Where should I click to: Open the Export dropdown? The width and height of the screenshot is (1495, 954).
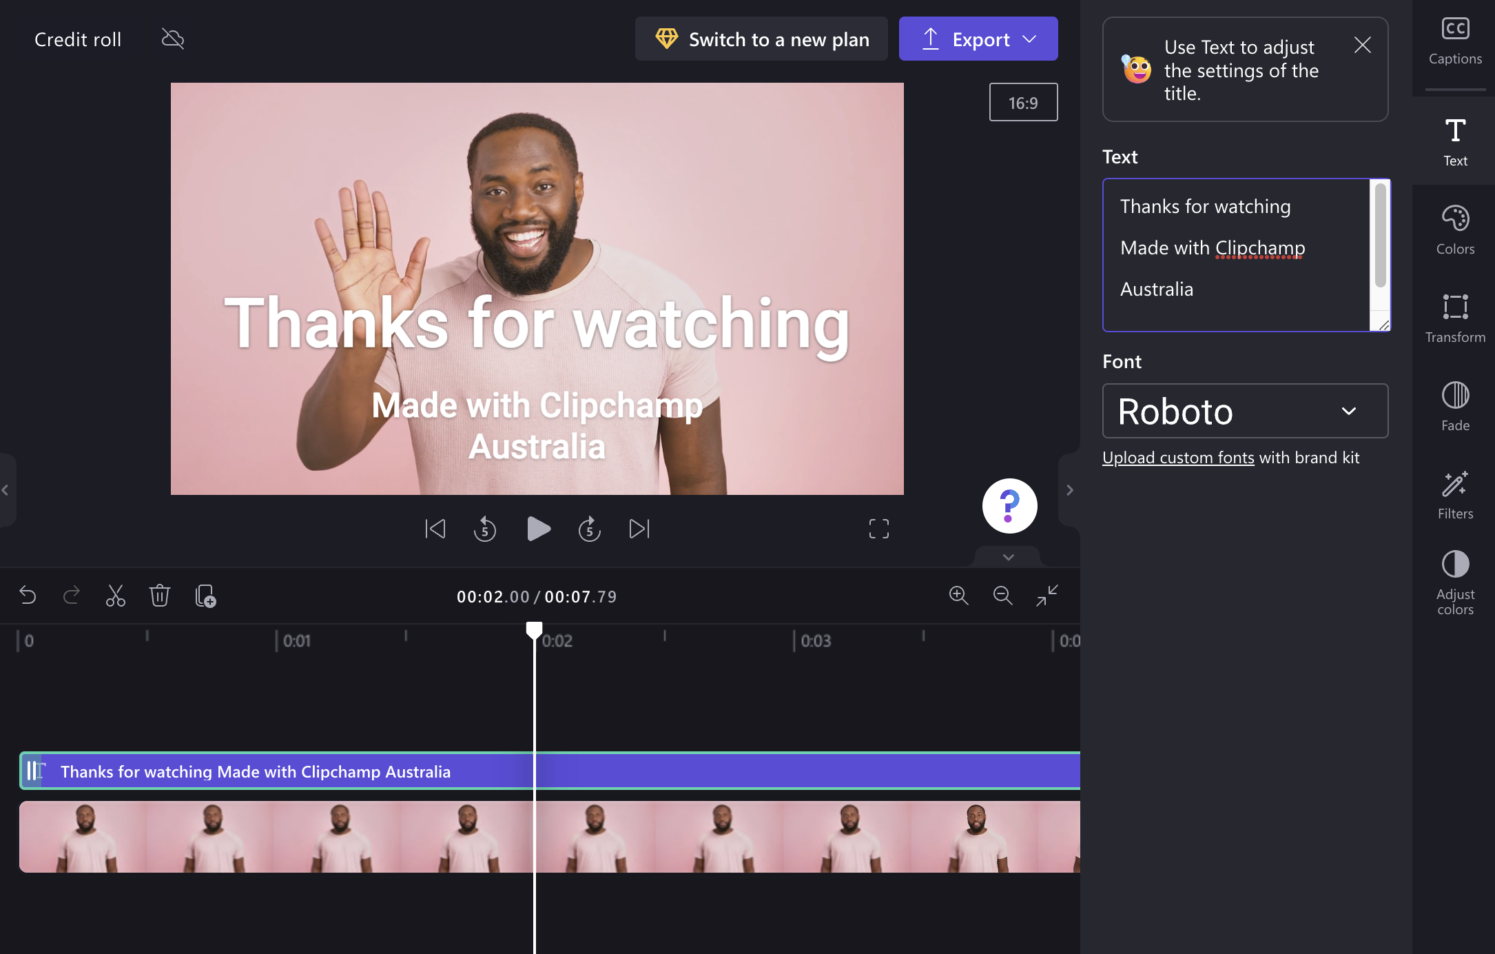pyautogui.click(x=978, y=39)
